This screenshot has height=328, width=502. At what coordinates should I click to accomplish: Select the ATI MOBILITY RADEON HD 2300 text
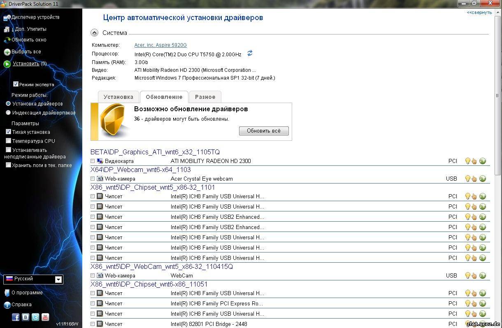(211, 161)
